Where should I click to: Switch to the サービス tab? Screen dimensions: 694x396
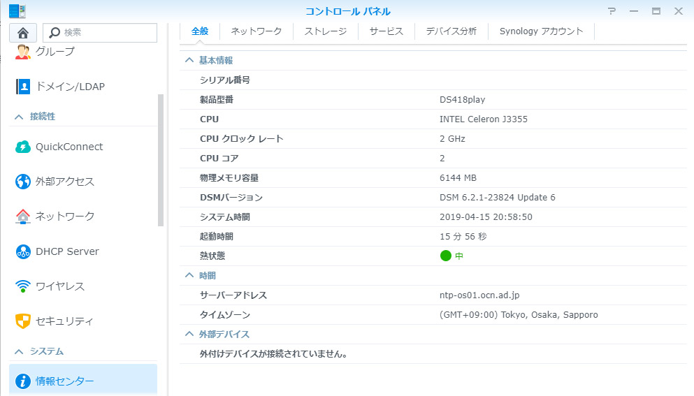pyautogui.click(x=386, y=31)
